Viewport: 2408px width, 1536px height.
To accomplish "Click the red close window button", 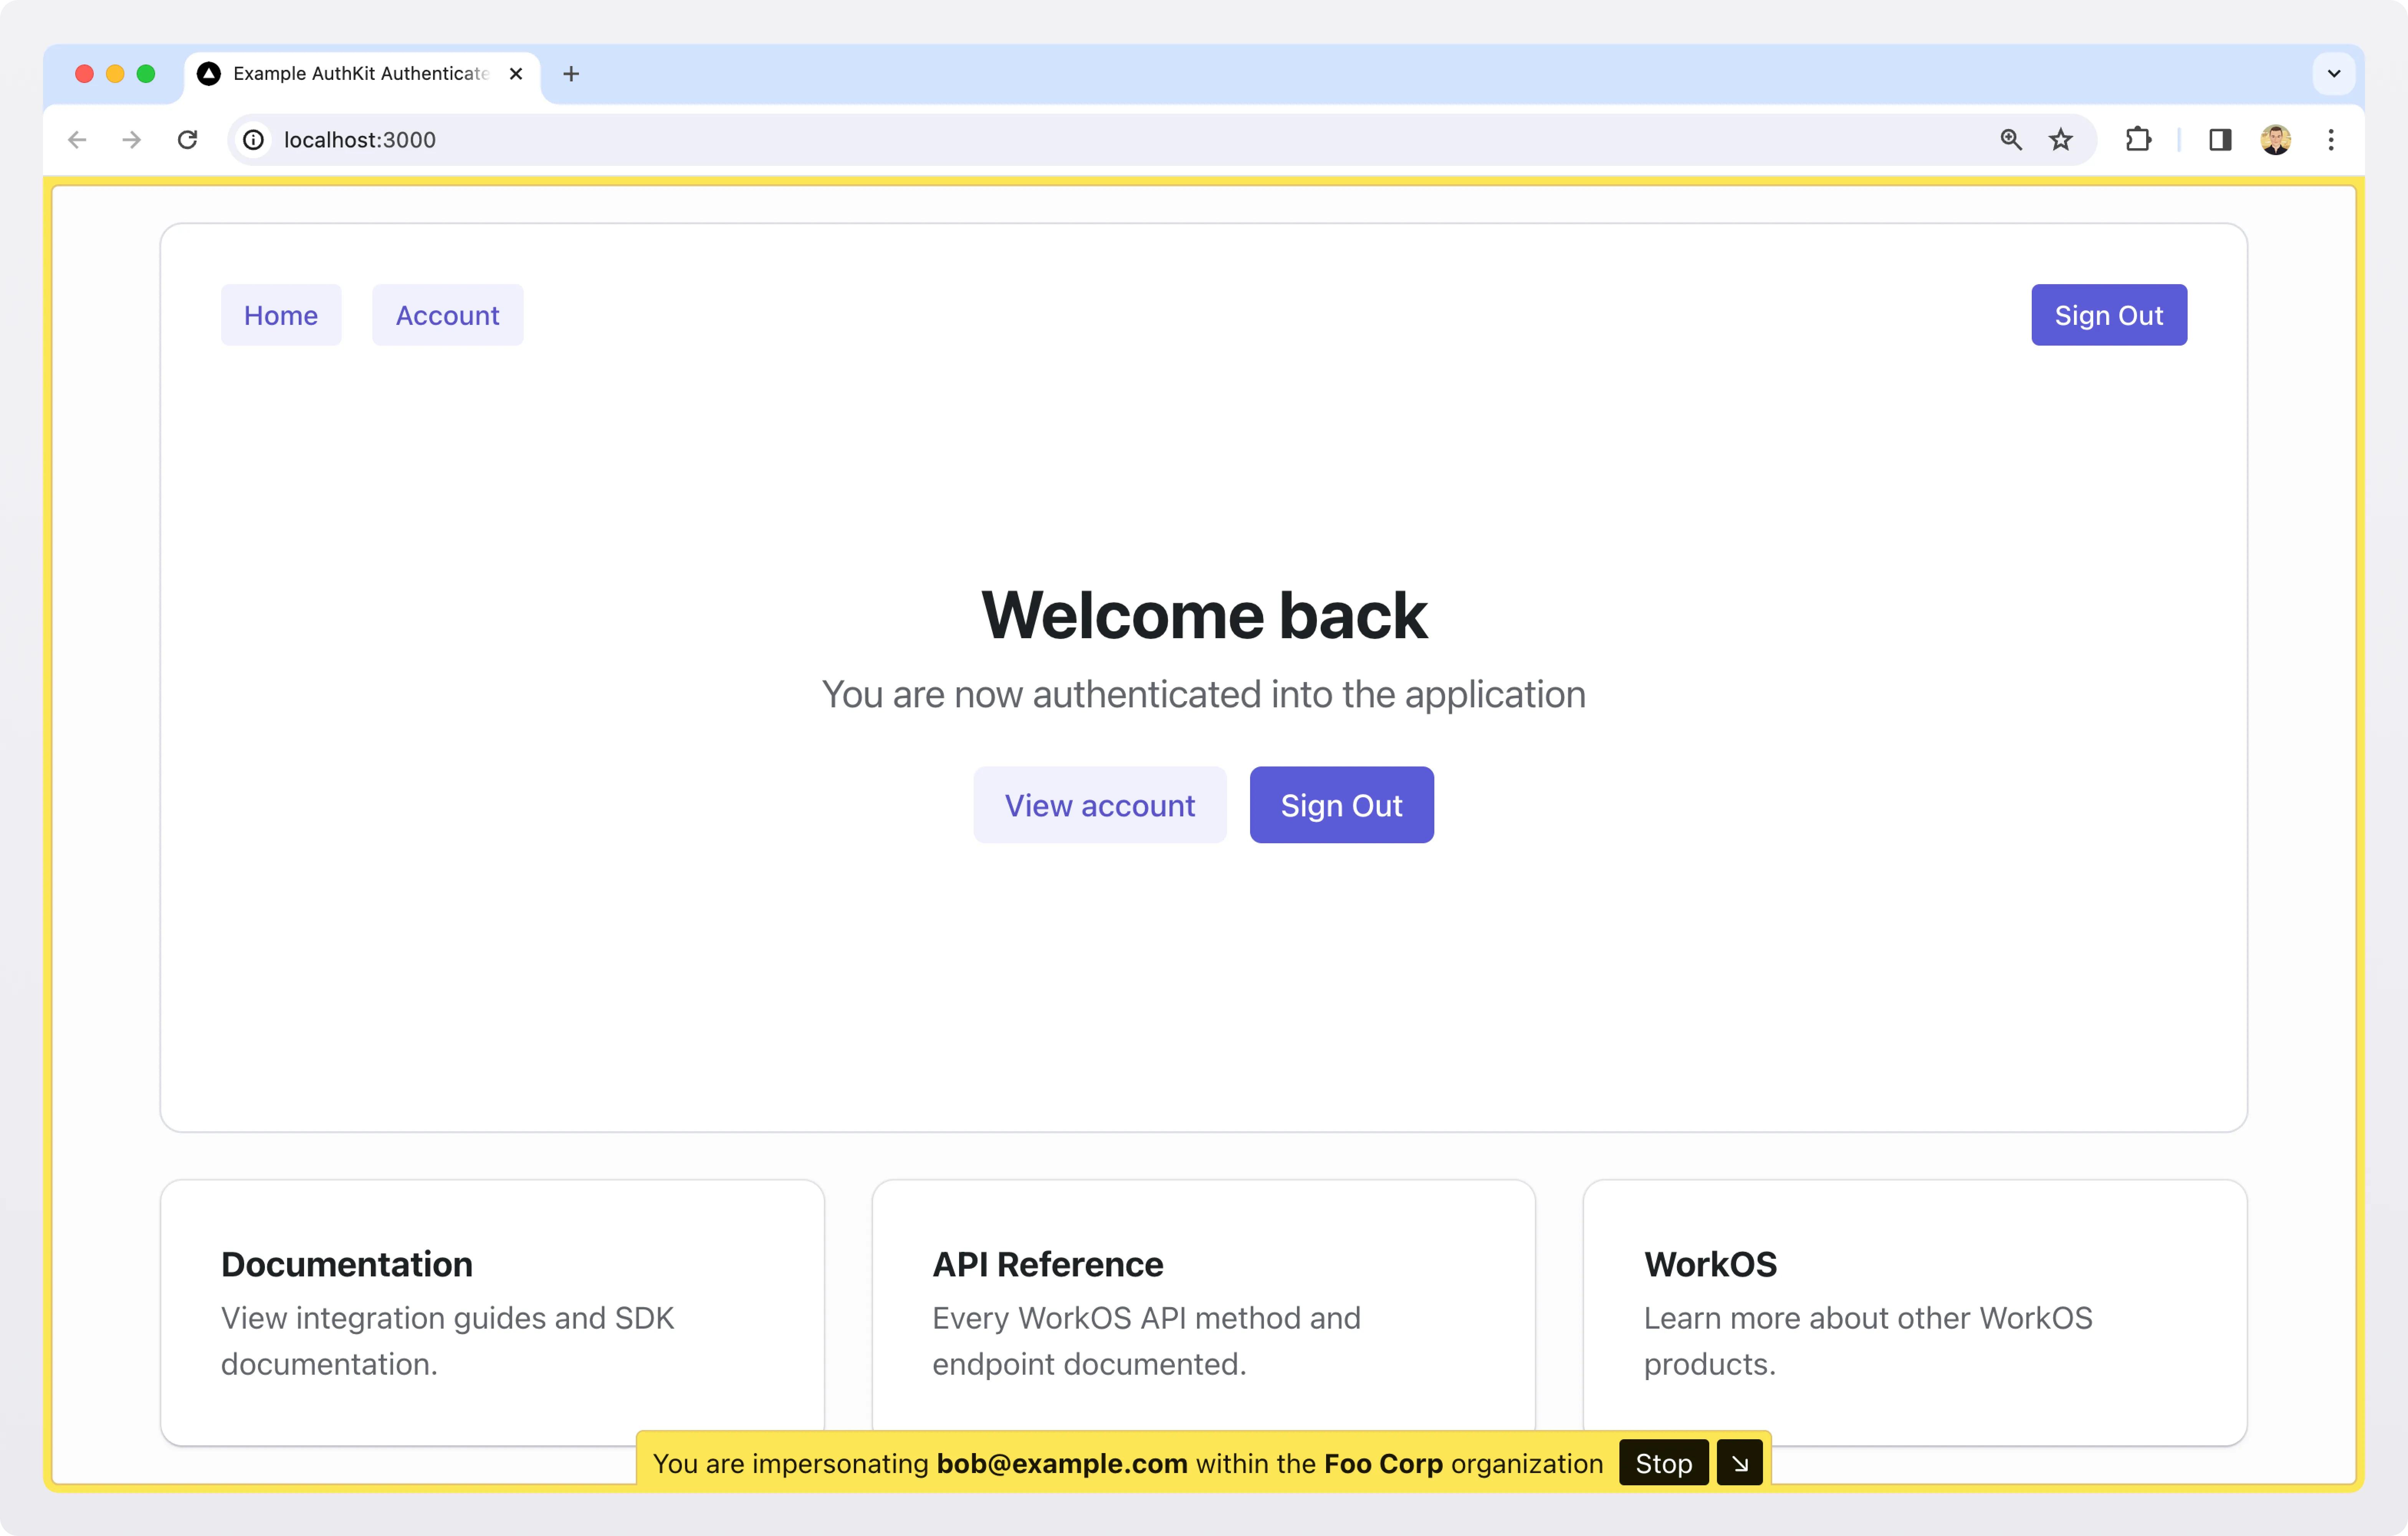I will click(x=85, y=74).
